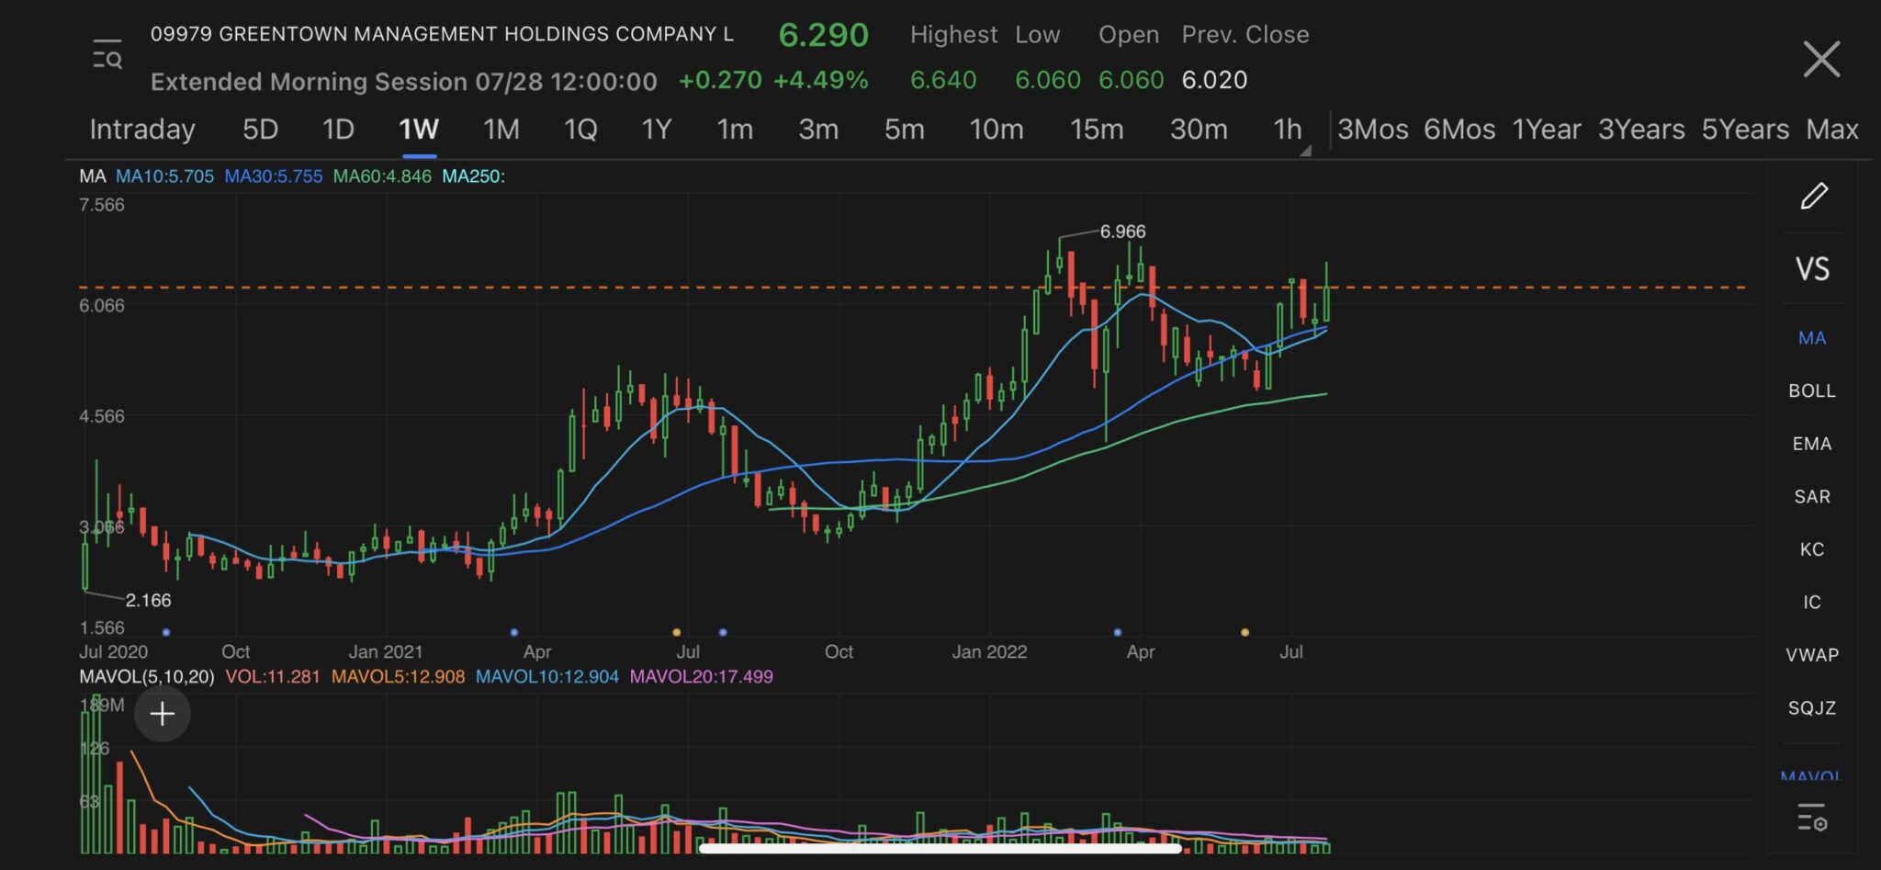This screenshot has width=1881, height=870.
Task: Set chart range to 1Year
Action: (1547, 130)
